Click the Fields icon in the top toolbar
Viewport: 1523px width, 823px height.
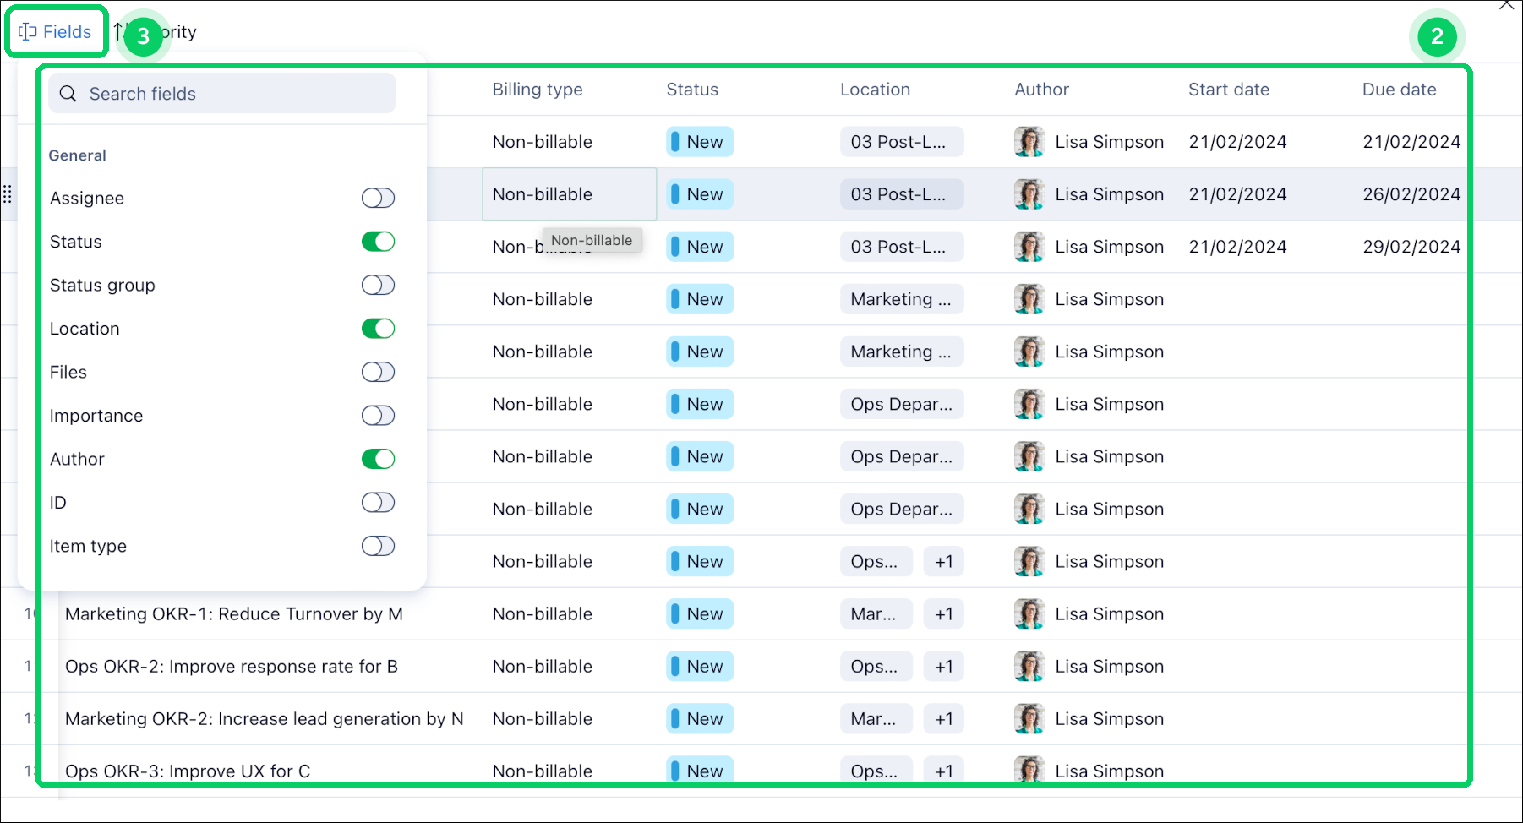(26, 30)
